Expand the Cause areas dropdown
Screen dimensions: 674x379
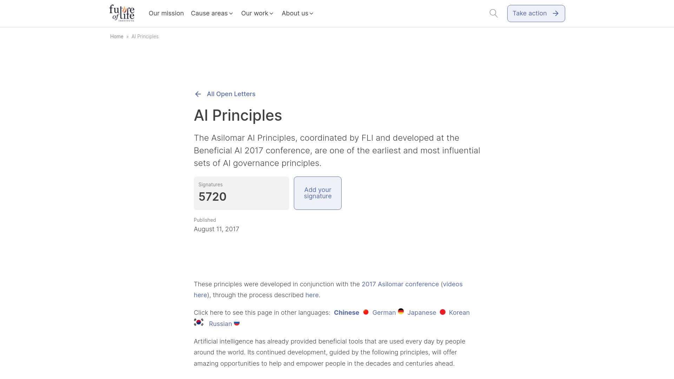tap(212, 13)
